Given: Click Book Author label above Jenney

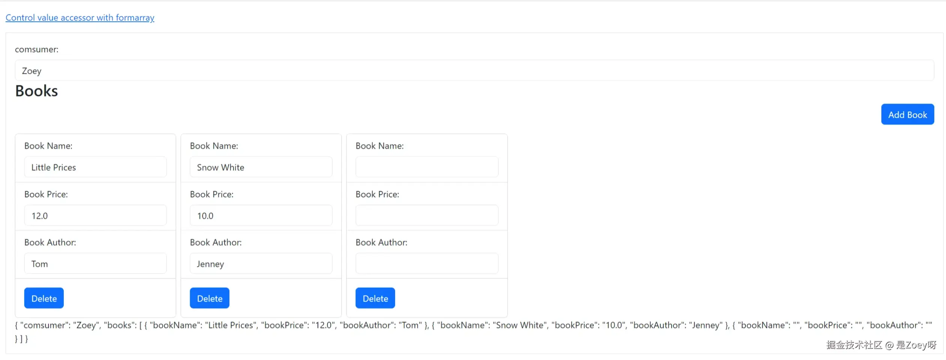Looking at the screenshot, I should point(216,242).
